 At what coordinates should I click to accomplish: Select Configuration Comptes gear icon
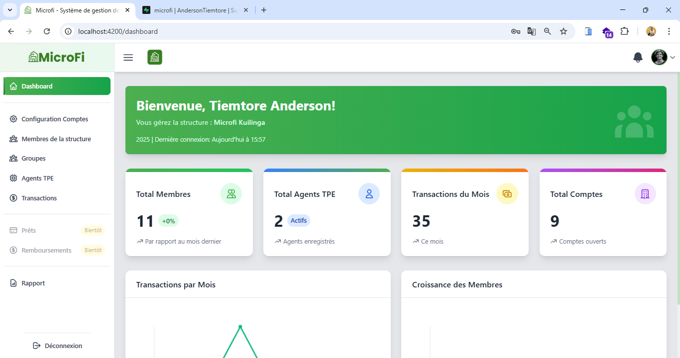[x=13, y=119]
